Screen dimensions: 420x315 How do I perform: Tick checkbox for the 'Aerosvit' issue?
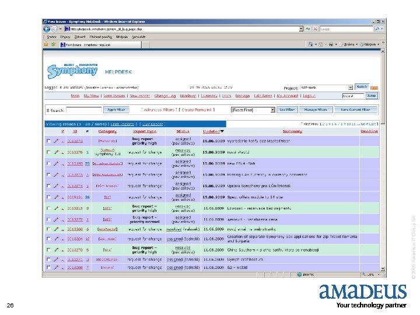(x=48, y=219)
